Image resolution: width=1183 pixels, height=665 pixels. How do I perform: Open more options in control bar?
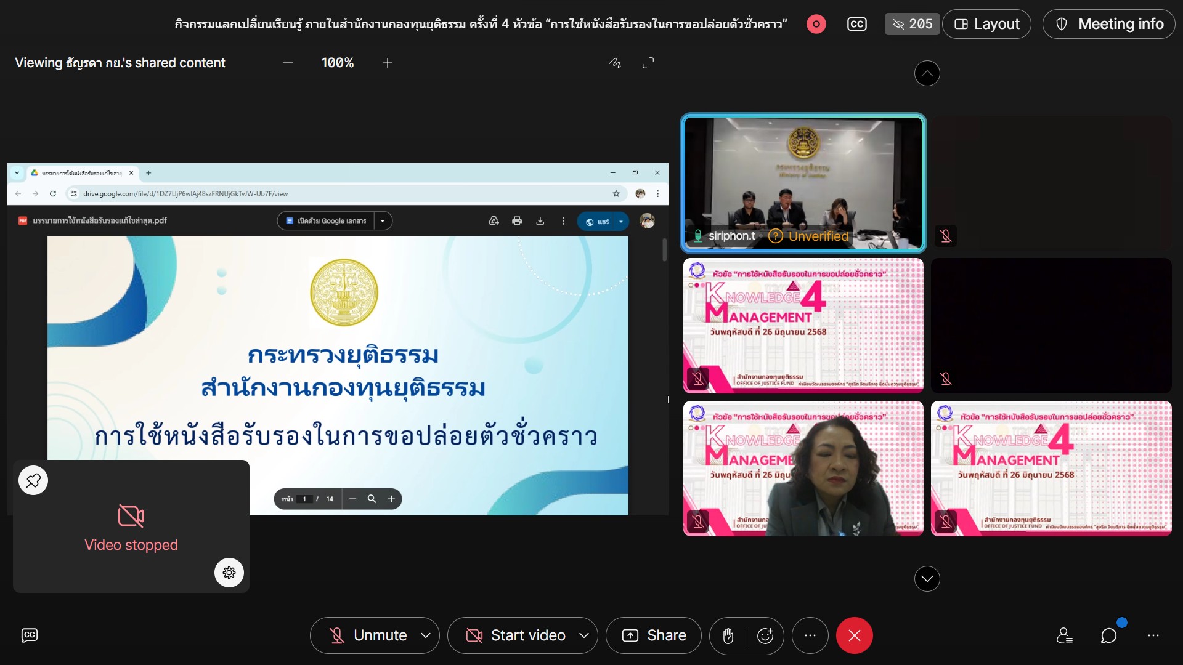[810, 635]
